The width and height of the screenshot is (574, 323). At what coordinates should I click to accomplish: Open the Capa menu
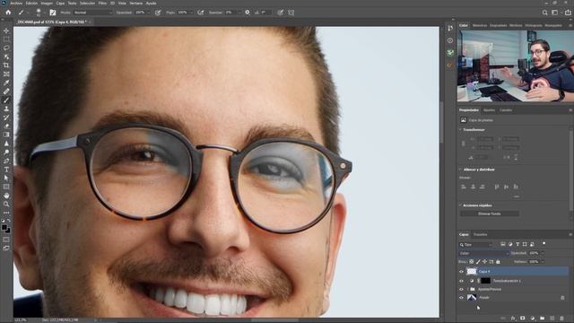60,3
